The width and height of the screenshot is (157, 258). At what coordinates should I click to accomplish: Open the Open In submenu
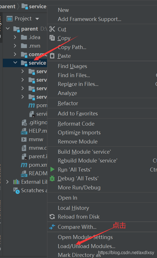(68, 198)
